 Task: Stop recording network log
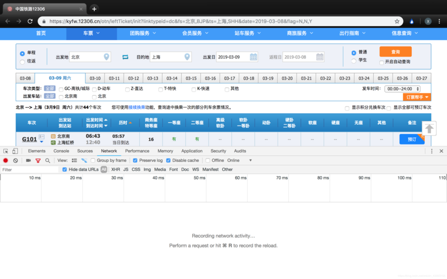tap(6, 161)
